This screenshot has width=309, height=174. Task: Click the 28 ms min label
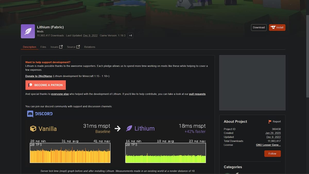tap(38, 141)
